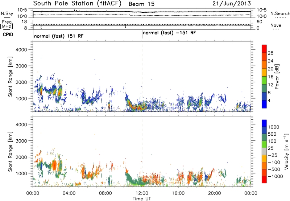The image size is (290, 201).
Task: Click the gray segment of Velocity colorbar
Action: (264, 152)
